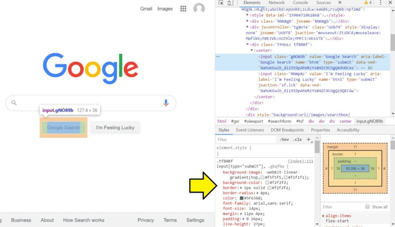The image size is (395, 227).
Task: Switch to the Network tab
Action: pyautogui.click(x=277, y=3)
